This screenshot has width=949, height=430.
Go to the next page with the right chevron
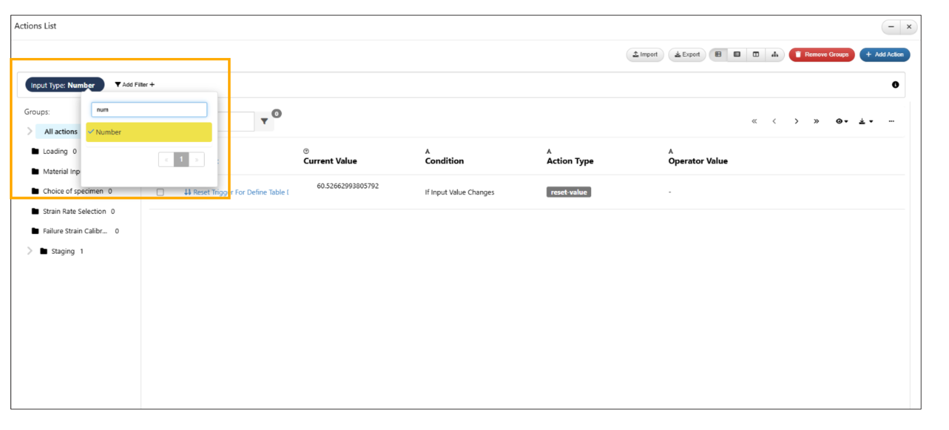[x=796, y=122]
